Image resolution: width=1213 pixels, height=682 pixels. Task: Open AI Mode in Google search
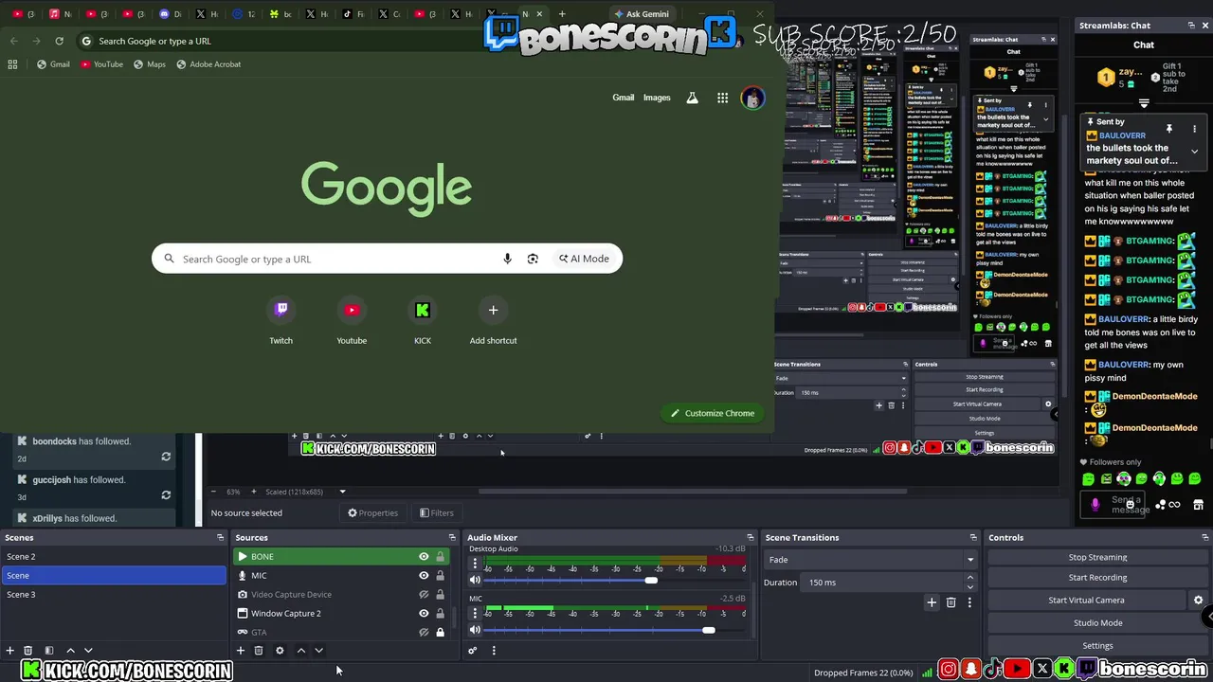pos(584,259)
